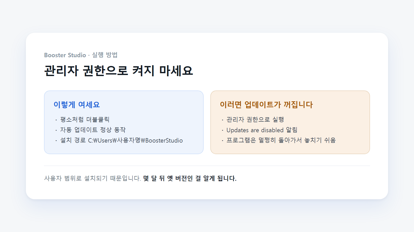The height and width of the screenshot is (232, 414).
Task: Click the bullet 'Updates are disabled 알림'
Action: point(262,130)
